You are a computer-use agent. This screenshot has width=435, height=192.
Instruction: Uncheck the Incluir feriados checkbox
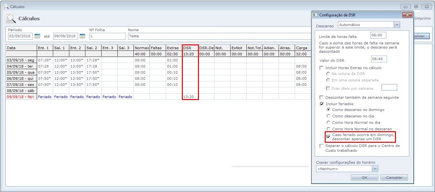pos(321,104)
